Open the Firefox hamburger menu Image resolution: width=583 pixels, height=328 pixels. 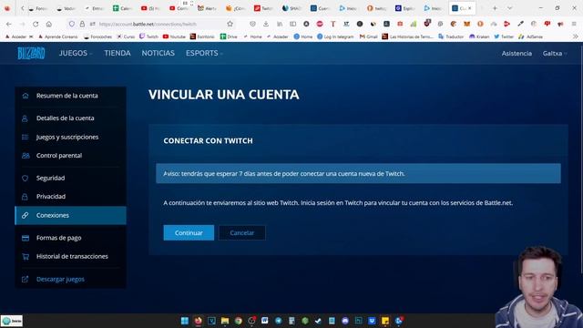coord(574,24)
